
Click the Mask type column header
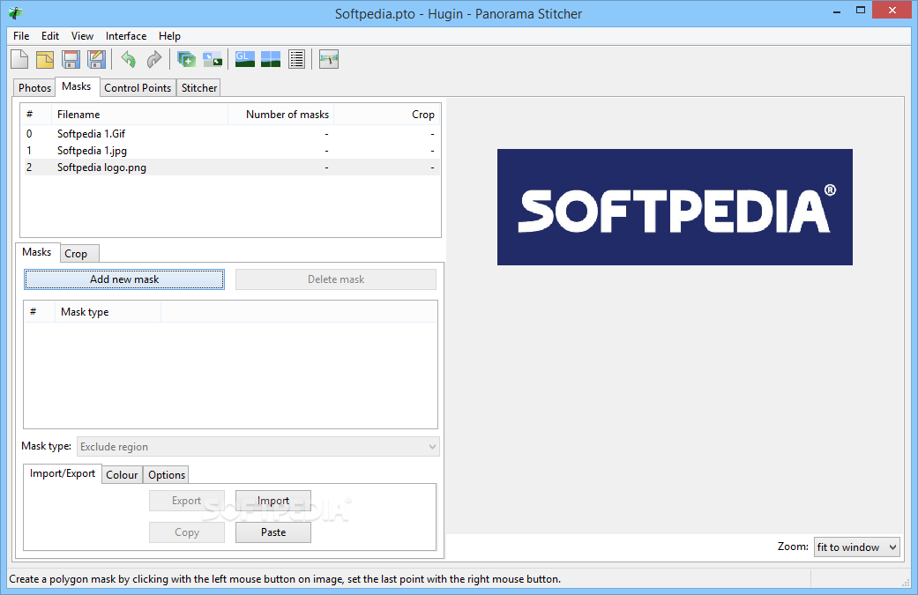click(108, 312)
